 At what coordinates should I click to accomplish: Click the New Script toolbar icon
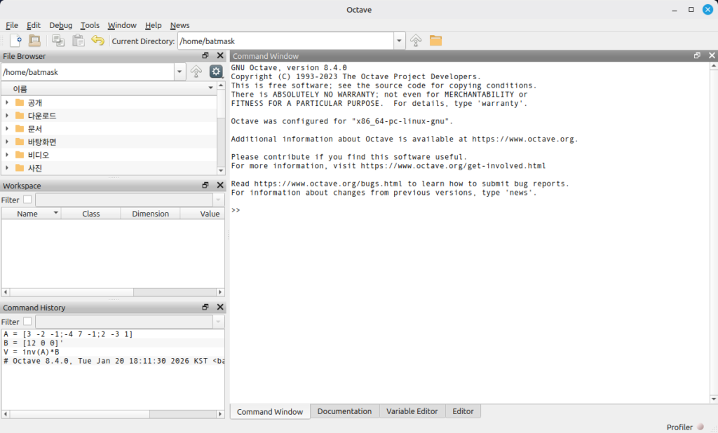coord(15,41)
